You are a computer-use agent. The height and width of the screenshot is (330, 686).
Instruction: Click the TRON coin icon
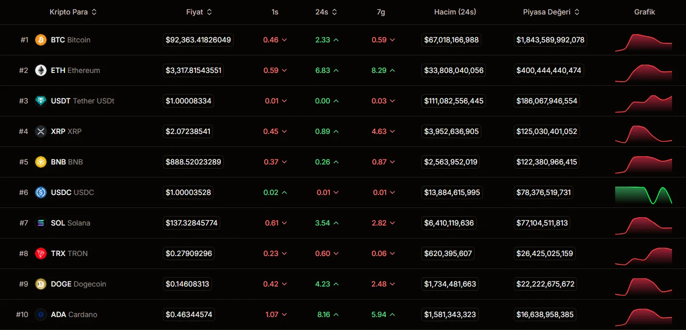[41, 253]
